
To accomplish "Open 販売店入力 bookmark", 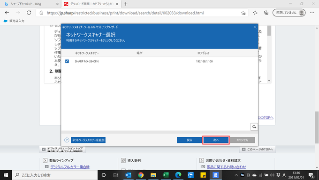I will point(14,21).
